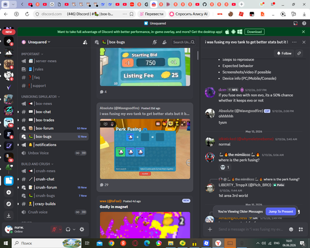
Task: Open the Discord help icon
Action: click(304, 24)
